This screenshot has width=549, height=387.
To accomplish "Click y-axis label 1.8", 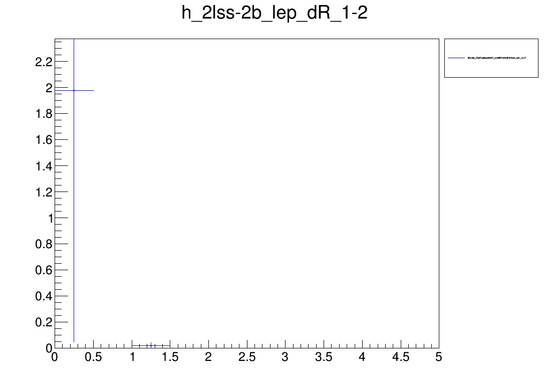I will [44, 114].
